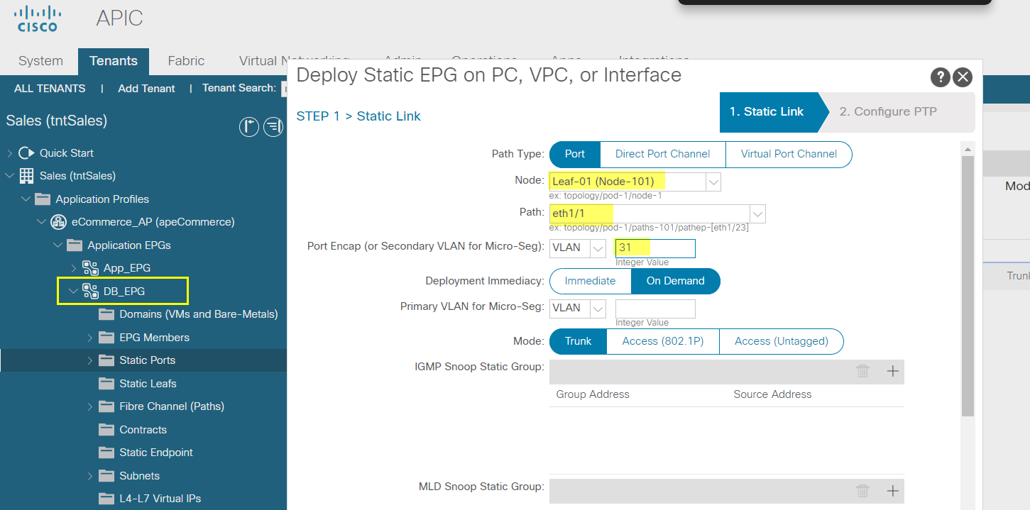Click ALL TENANTS link
This screenshot has height=510, width=1030.
click(x=50, y=89)
